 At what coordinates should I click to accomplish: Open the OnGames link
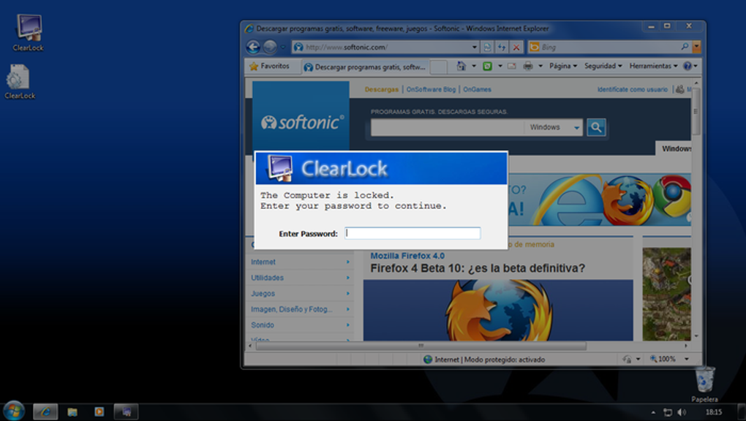[477, 89]
